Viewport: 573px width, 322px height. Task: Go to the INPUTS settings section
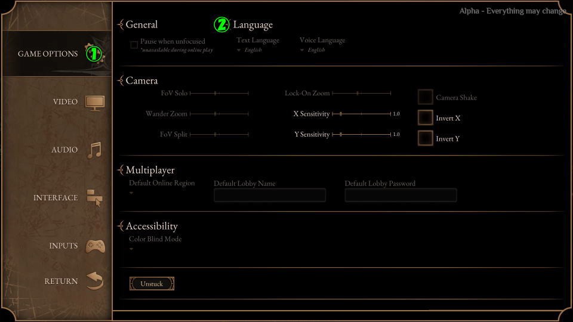coord(64,246)
